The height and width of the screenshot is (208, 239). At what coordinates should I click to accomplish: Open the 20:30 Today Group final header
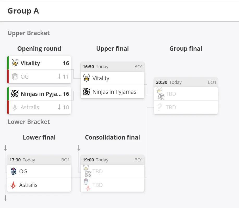coord(186,82)
